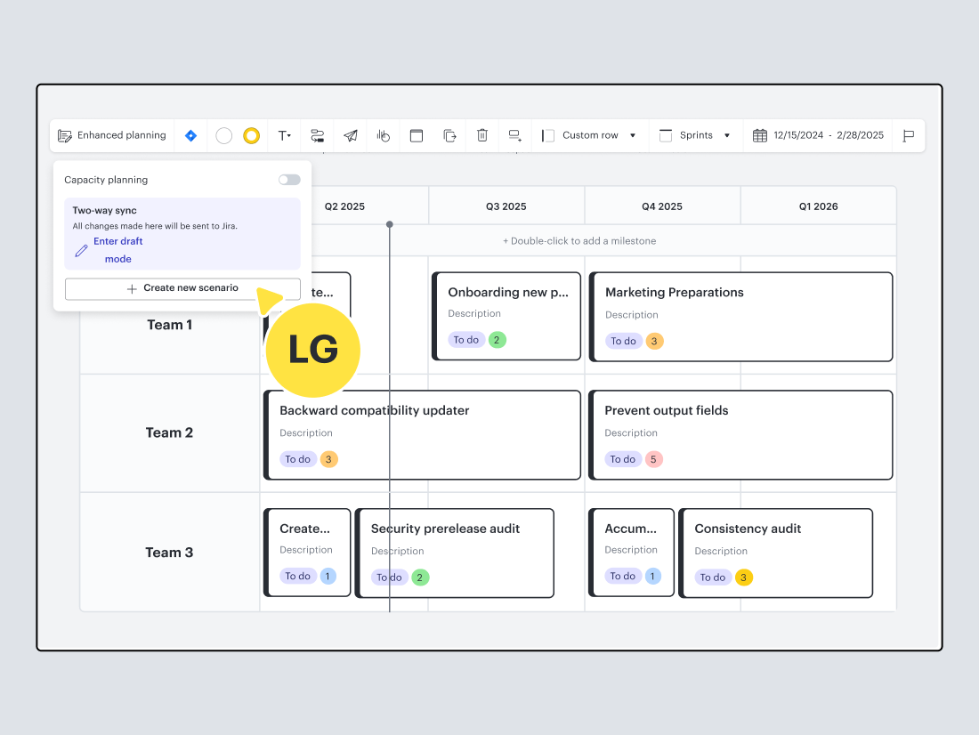This screenshot has height=735, width=979.
Task: Open the text style T dropdown
Action: [285, 135]
